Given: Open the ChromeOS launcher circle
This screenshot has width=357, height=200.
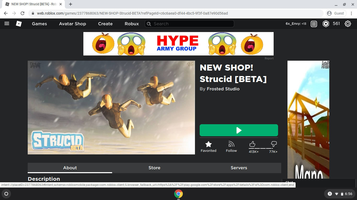Looking at the screenshot, I should click(x=6, y=194).
